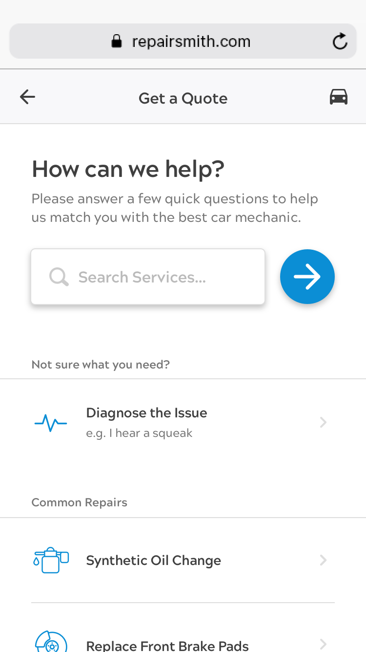This screenshot has width=366, height=652.
Task: Tap the Get a Quote title
Action: coord(183,98)
